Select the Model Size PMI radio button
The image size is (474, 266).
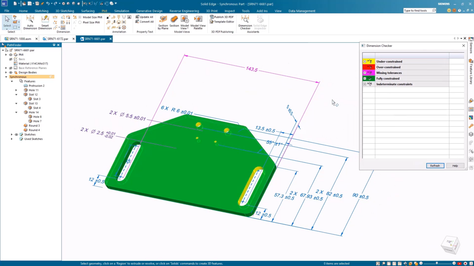79,17
